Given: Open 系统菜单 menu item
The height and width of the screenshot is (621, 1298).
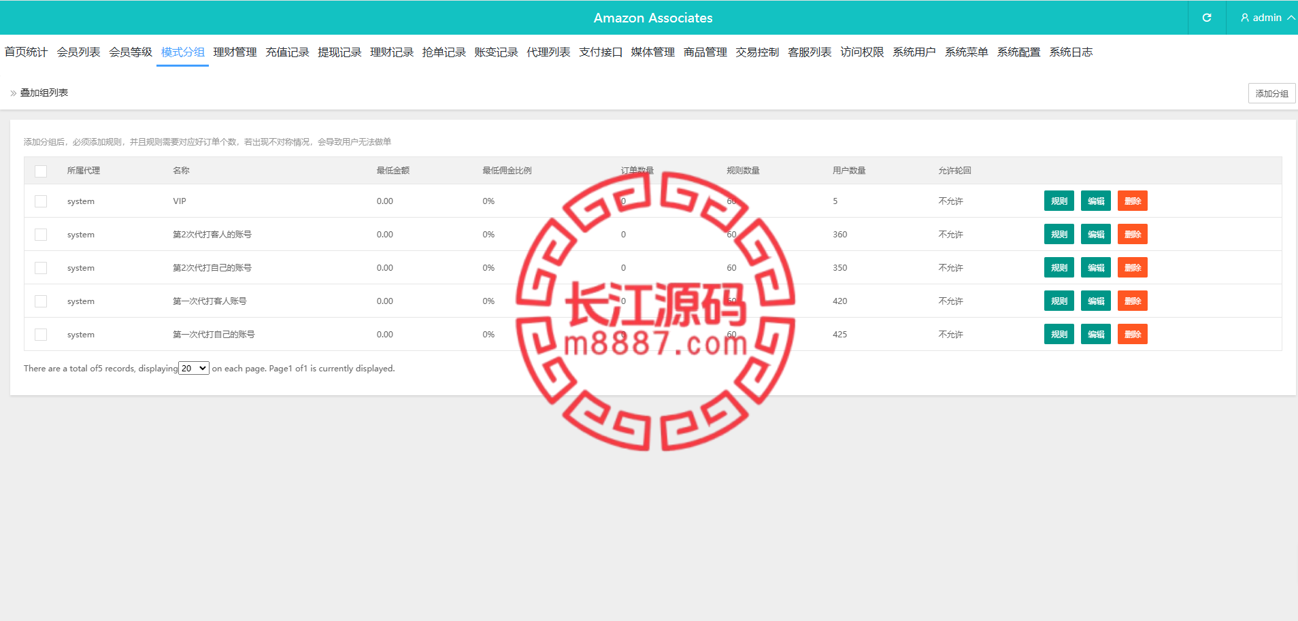Looking at the screenshot, I should pos(966,52).
